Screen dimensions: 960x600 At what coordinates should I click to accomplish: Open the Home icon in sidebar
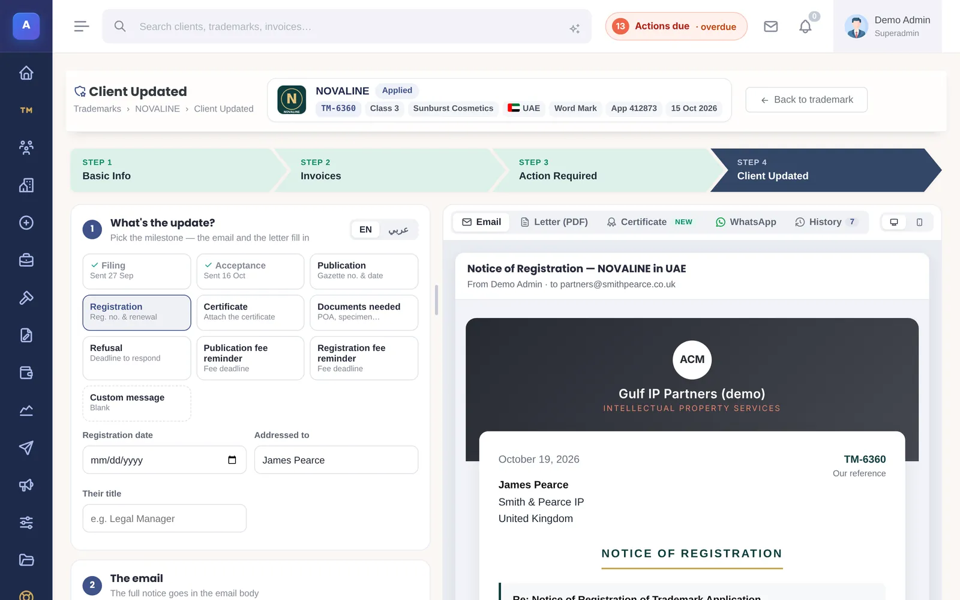click(26, 73)
